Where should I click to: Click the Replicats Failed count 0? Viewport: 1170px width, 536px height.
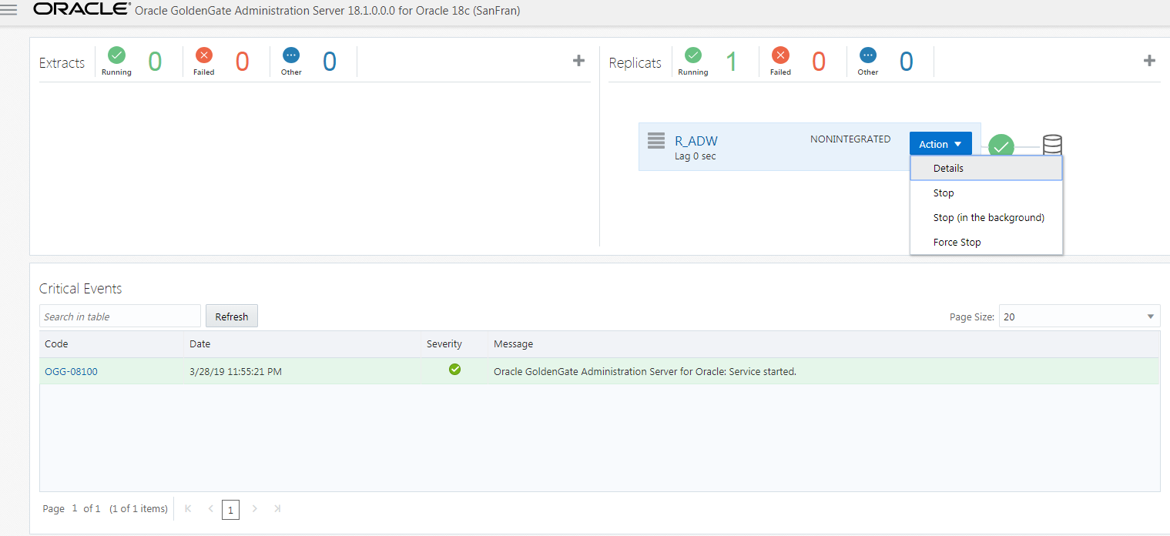pyautogui.click(x=819, y=62)
